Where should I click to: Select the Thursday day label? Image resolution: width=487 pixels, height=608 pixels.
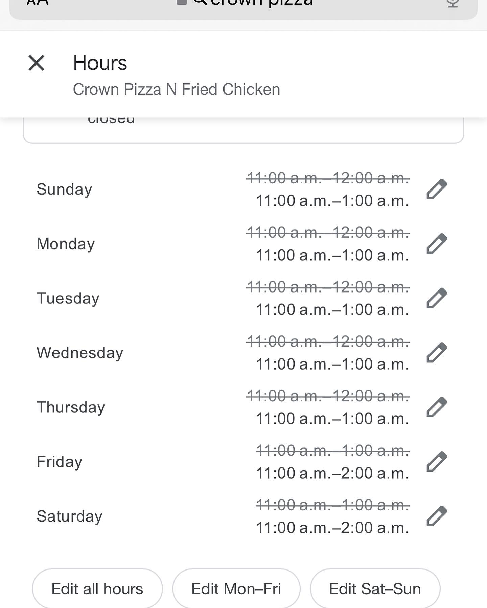(71, 407)
